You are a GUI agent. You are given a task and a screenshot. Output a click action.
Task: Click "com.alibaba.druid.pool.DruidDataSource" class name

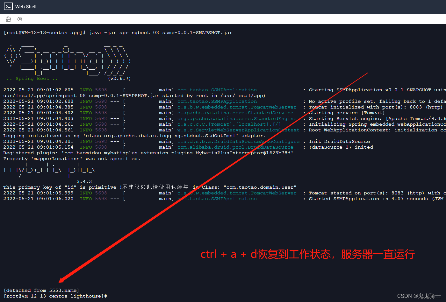tap(235, 147)
